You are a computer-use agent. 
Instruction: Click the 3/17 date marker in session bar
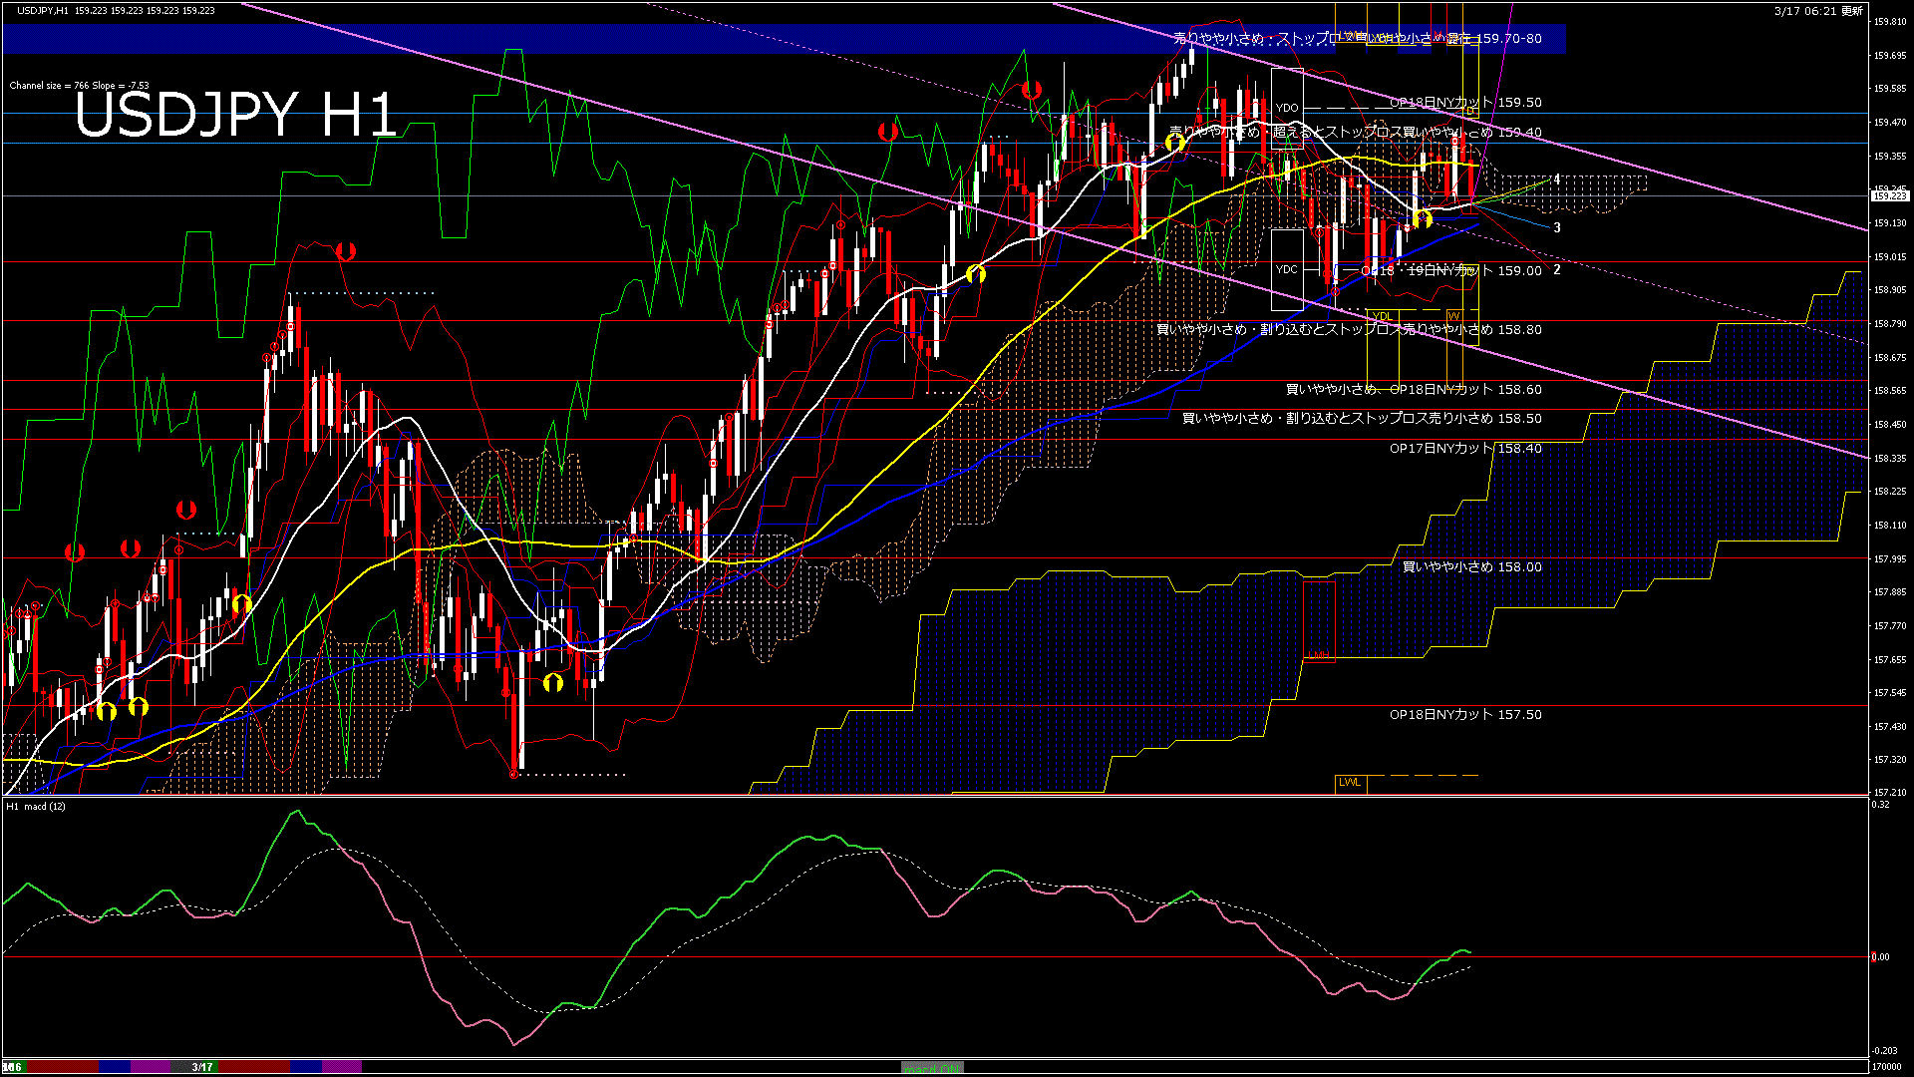(x=202, y=1067)
